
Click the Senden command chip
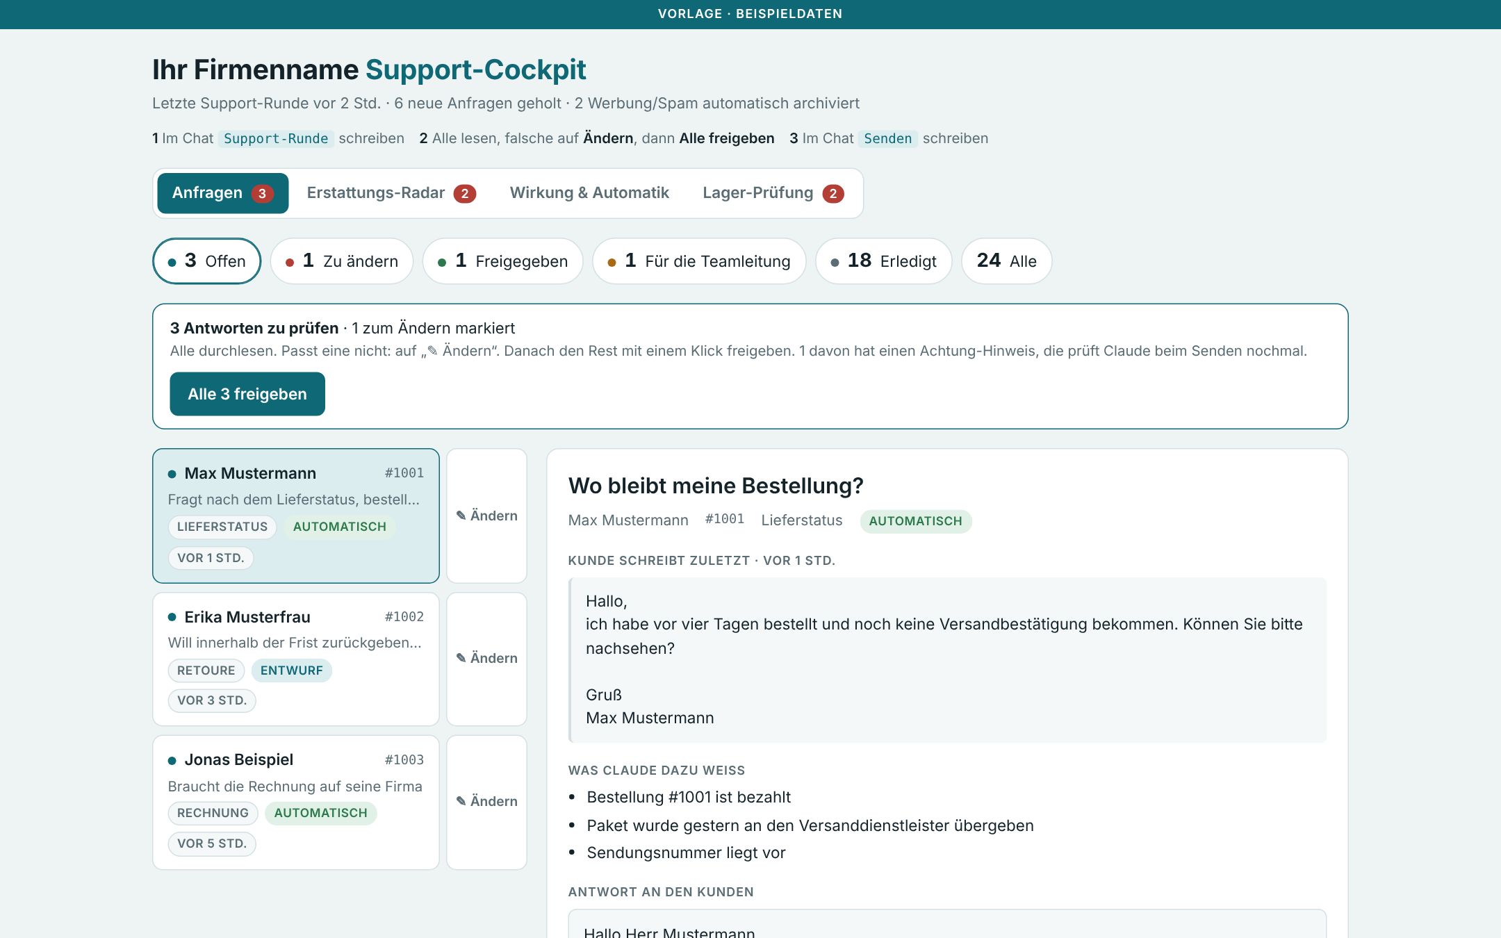(x=887, y=138)
